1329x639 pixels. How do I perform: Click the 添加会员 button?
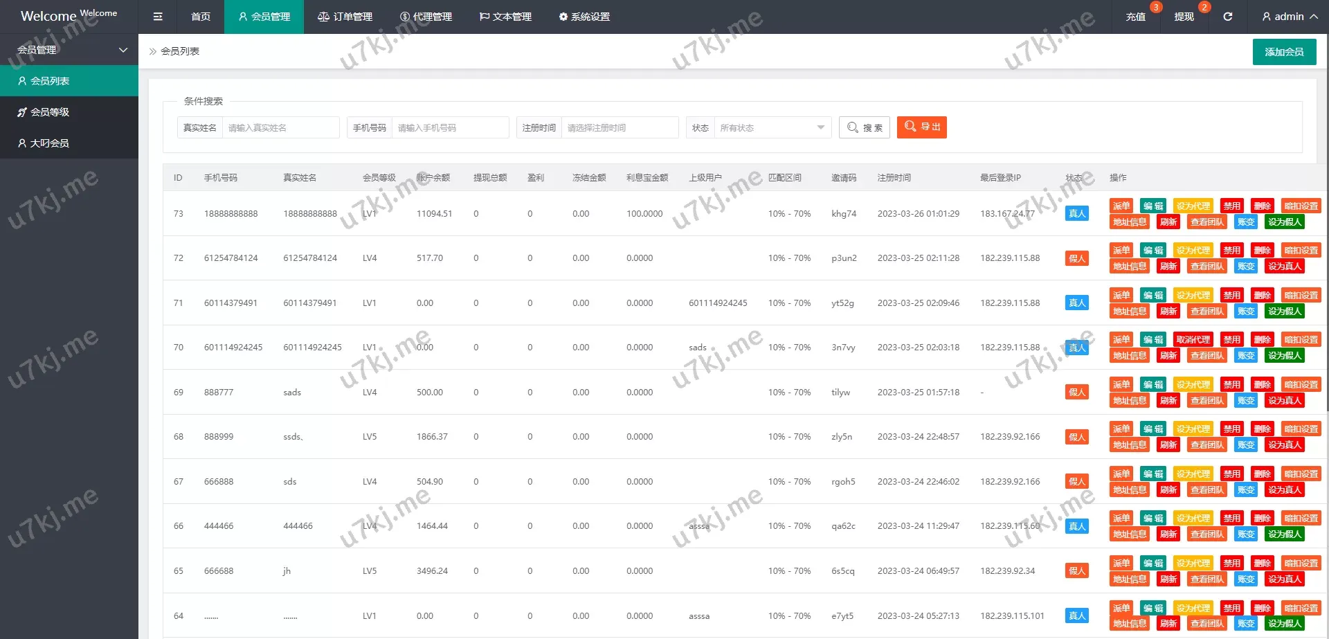pyautogui.click(x=1284, y=52)
